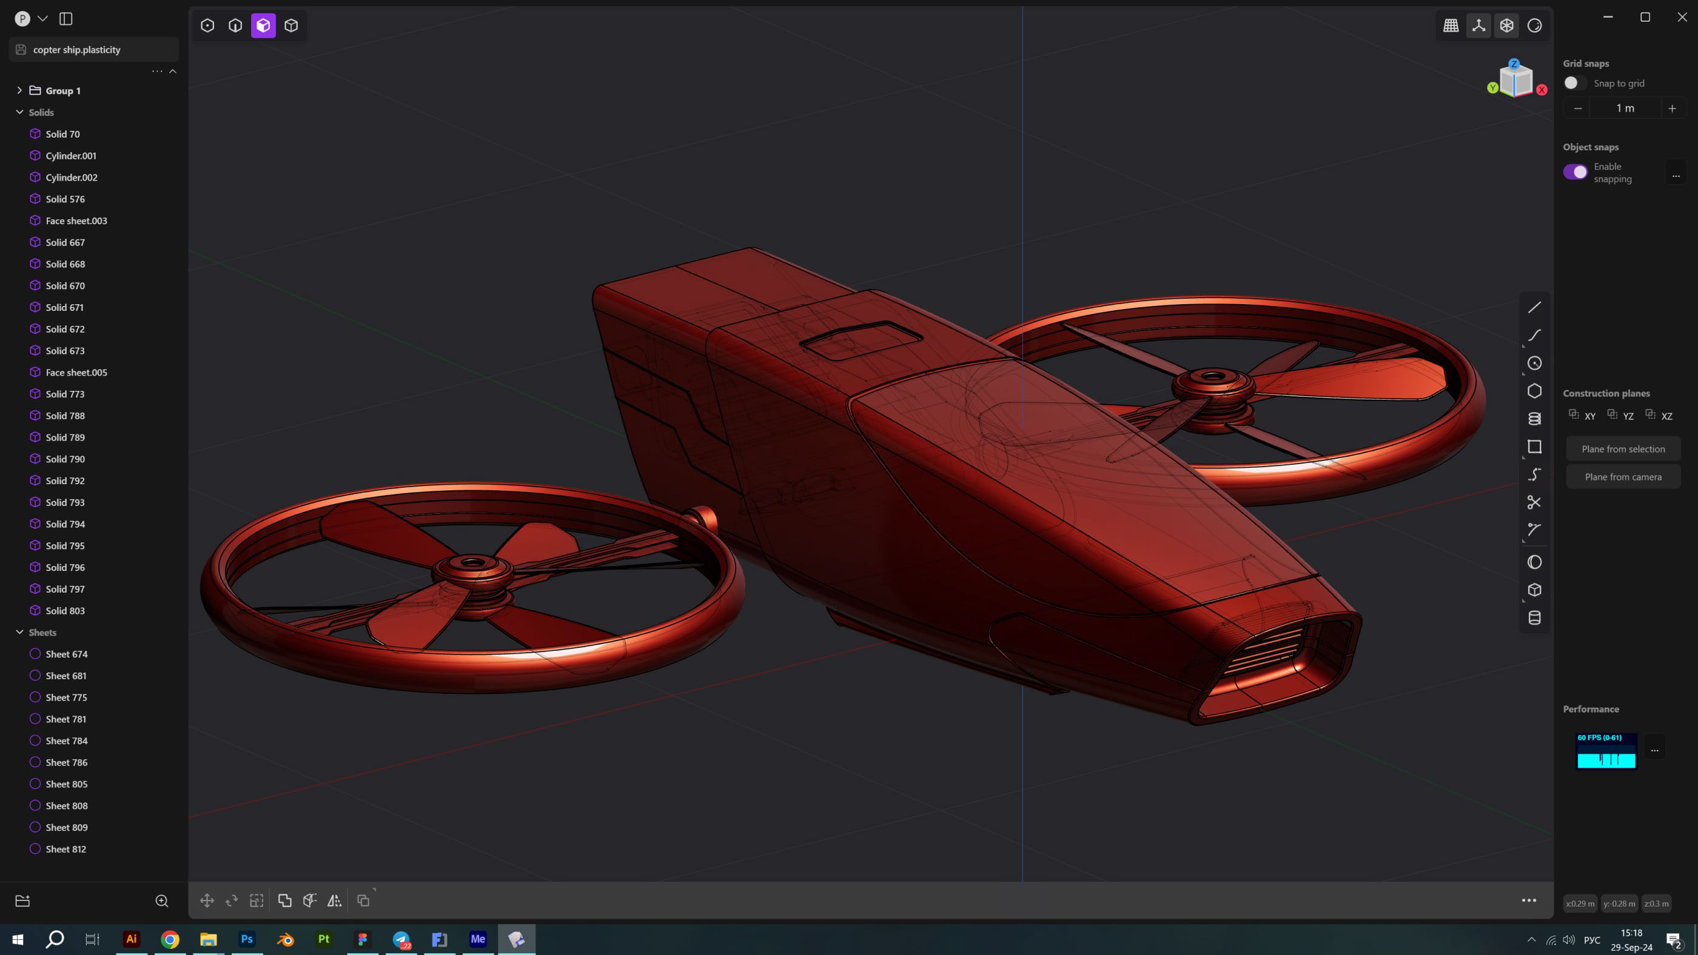Enable Snap to grid toggle
Viewport: 1698px width, 955px height.
[1574, 83]
